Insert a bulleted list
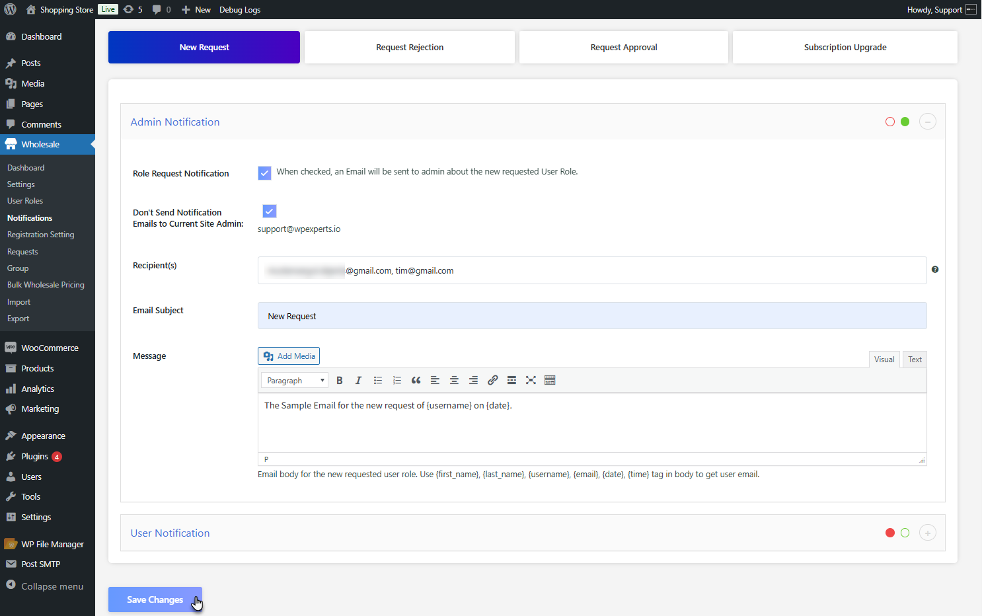This screenshot has height=616, width=982. [378, 380]
